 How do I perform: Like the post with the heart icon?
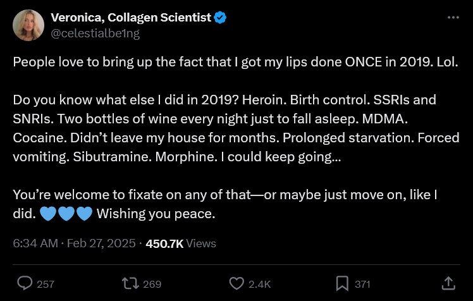[236, 283]
